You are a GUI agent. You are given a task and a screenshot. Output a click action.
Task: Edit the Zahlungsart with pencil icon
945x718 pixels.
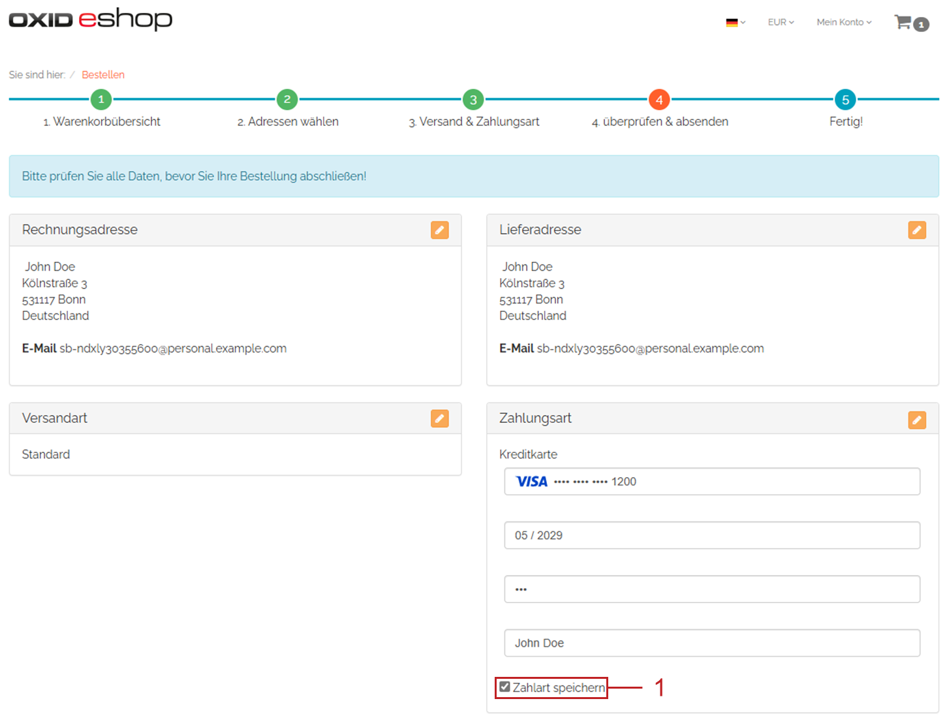coord(916,420)
